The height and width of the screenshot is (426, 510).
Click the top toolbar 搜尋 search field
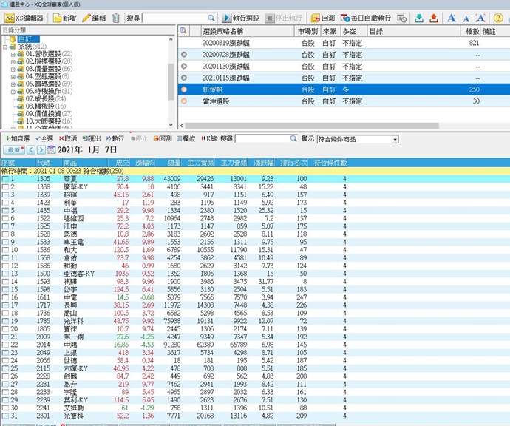coord(179,18)
